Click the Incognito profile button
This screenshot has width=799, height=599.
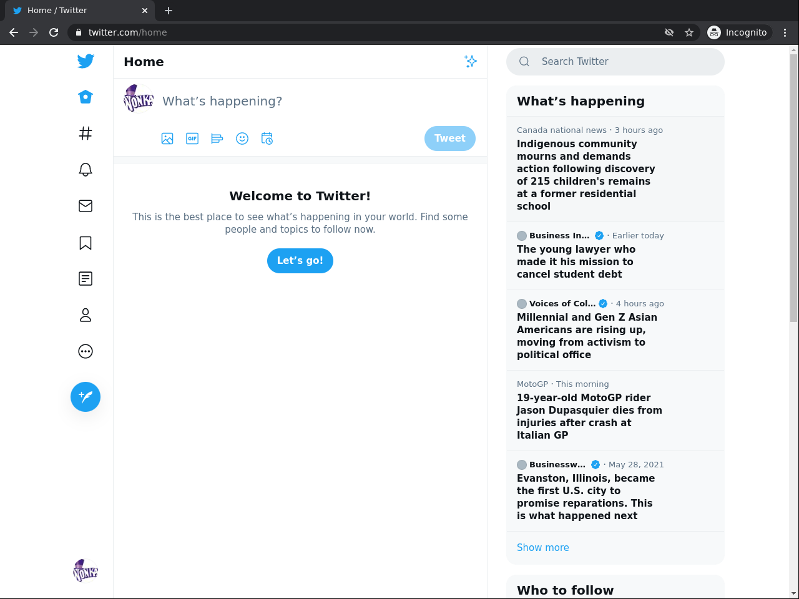pos(738,32)
